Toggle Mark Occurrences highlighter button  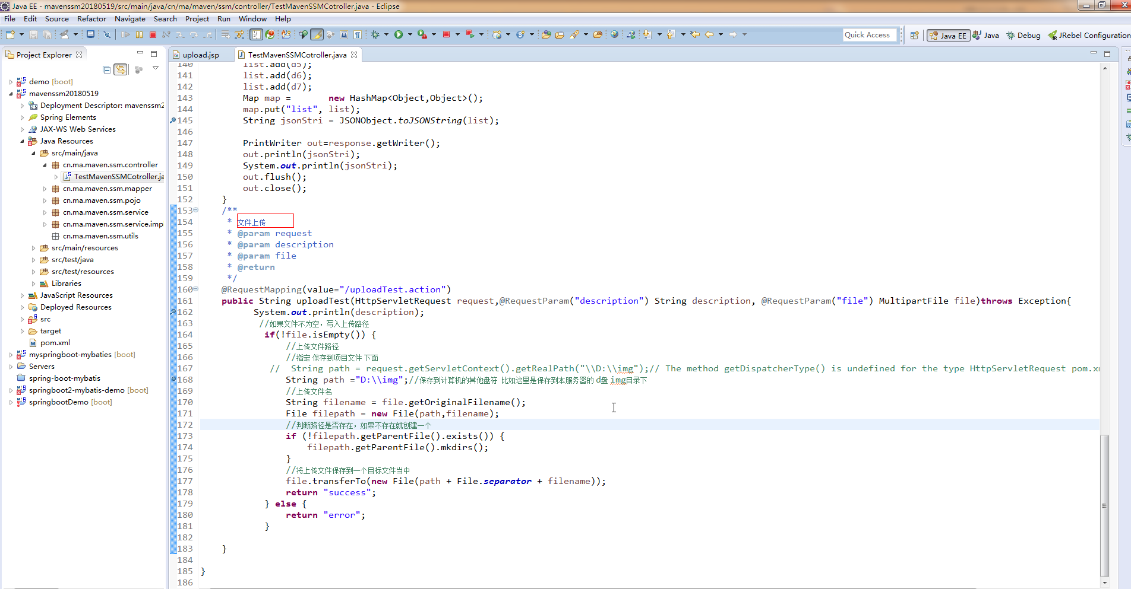point(317,35)
